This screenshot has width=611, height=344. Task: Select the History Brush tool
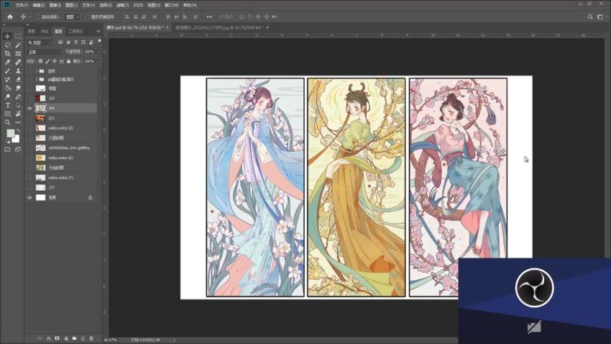7,80
